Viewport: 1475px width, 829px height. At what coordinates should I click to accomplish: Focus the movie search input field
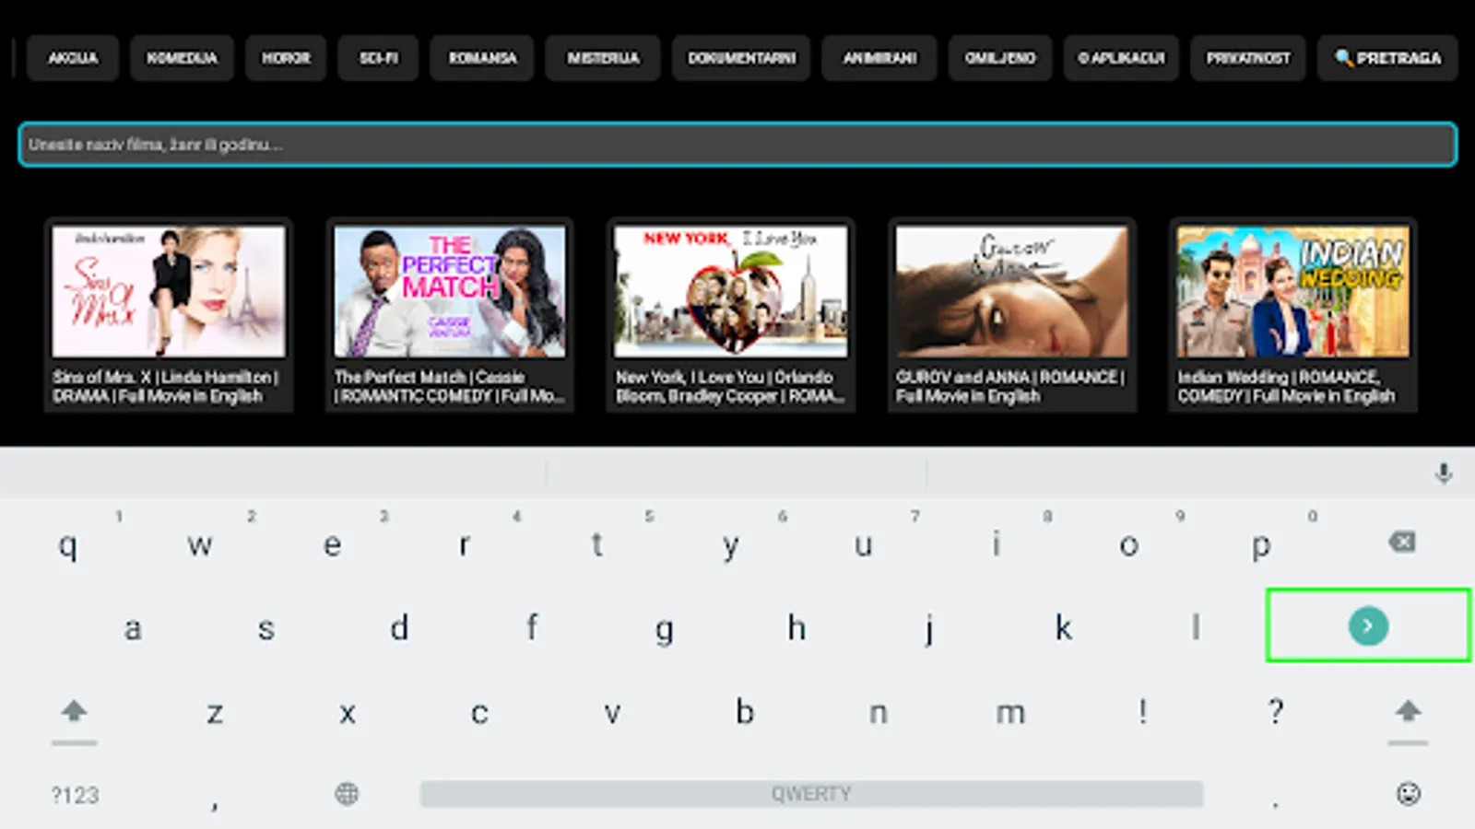coord(737,145)
